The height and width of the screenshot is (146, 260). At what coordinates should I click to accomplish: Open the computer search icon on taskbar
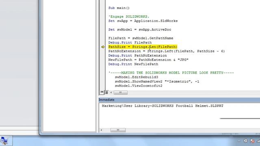(4, 141)
